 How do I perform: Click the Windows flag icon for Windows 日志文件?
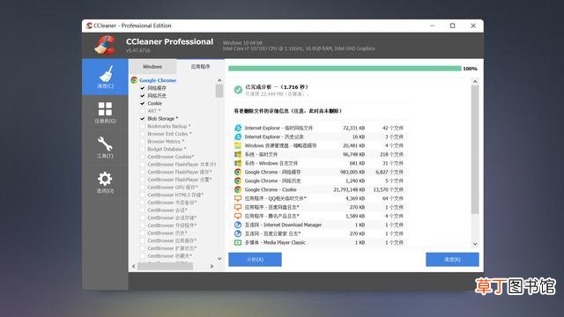coord(238,163)
